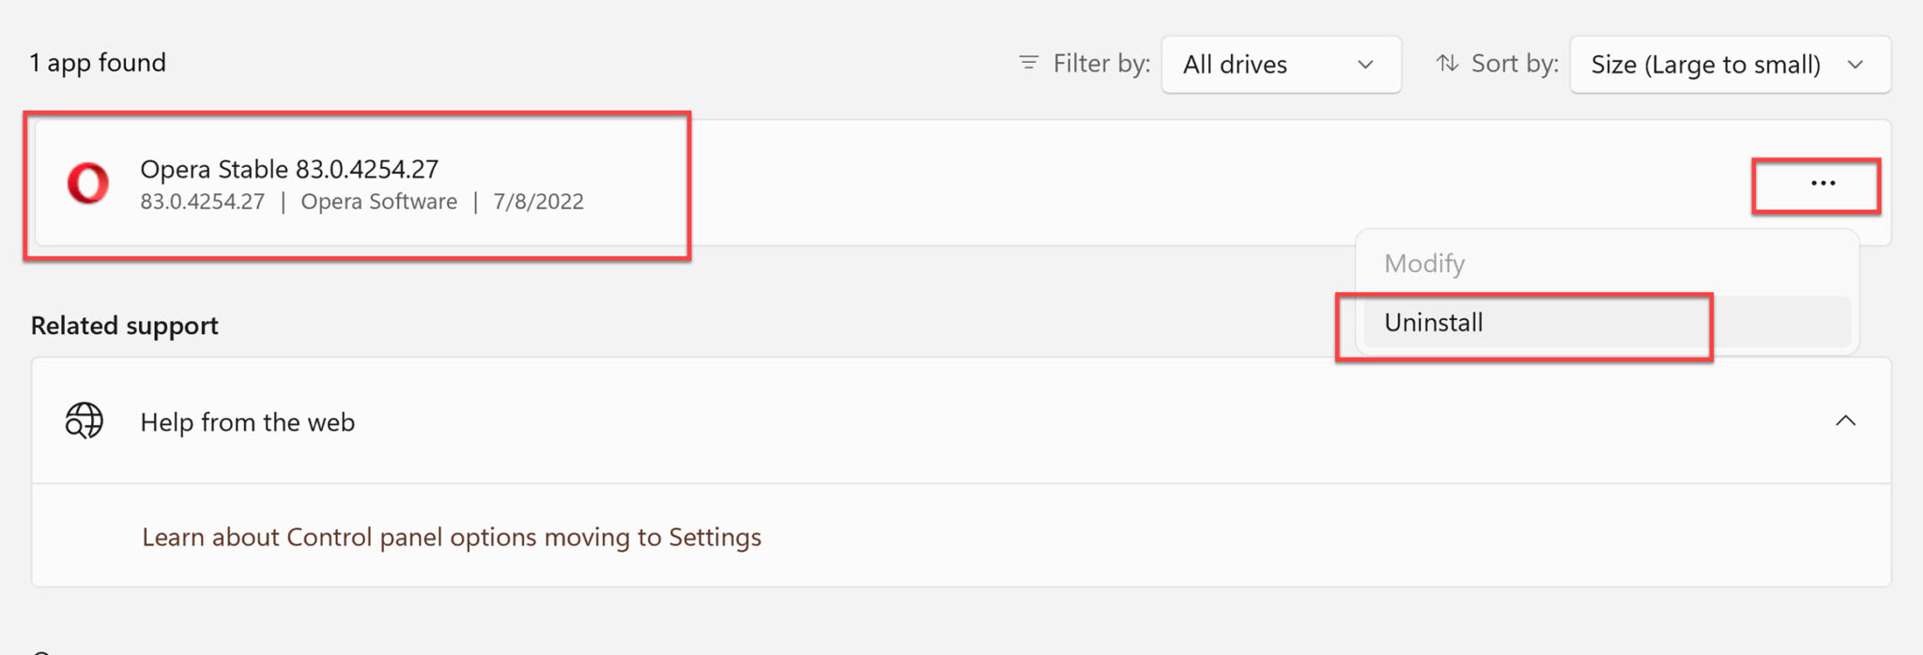Open the Size (Large to small) sort dropdown
1923x655 pixels.
click(1729, 65)
